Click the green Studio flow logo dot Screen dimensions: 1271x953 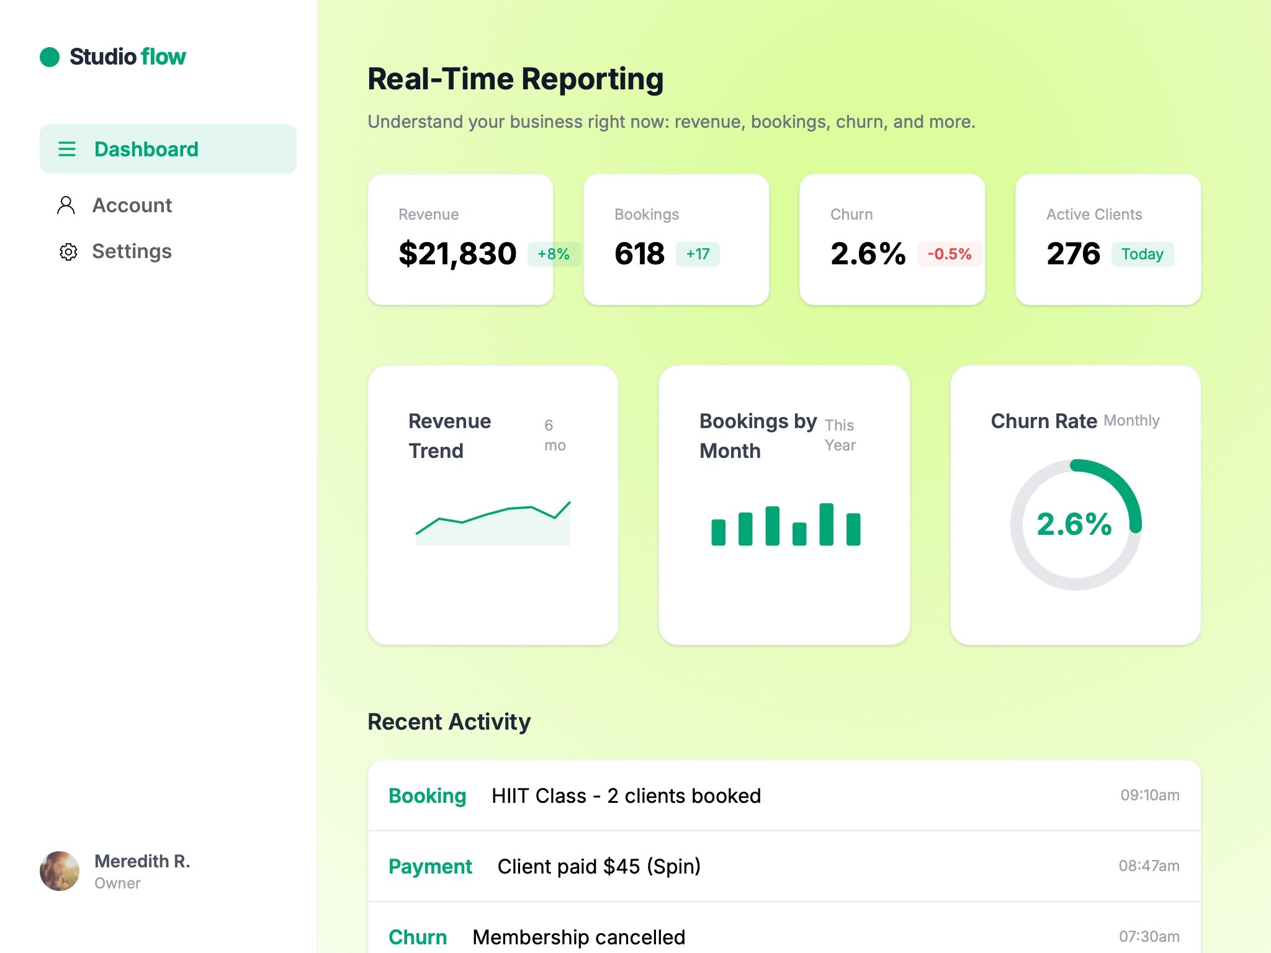(50, 56)
